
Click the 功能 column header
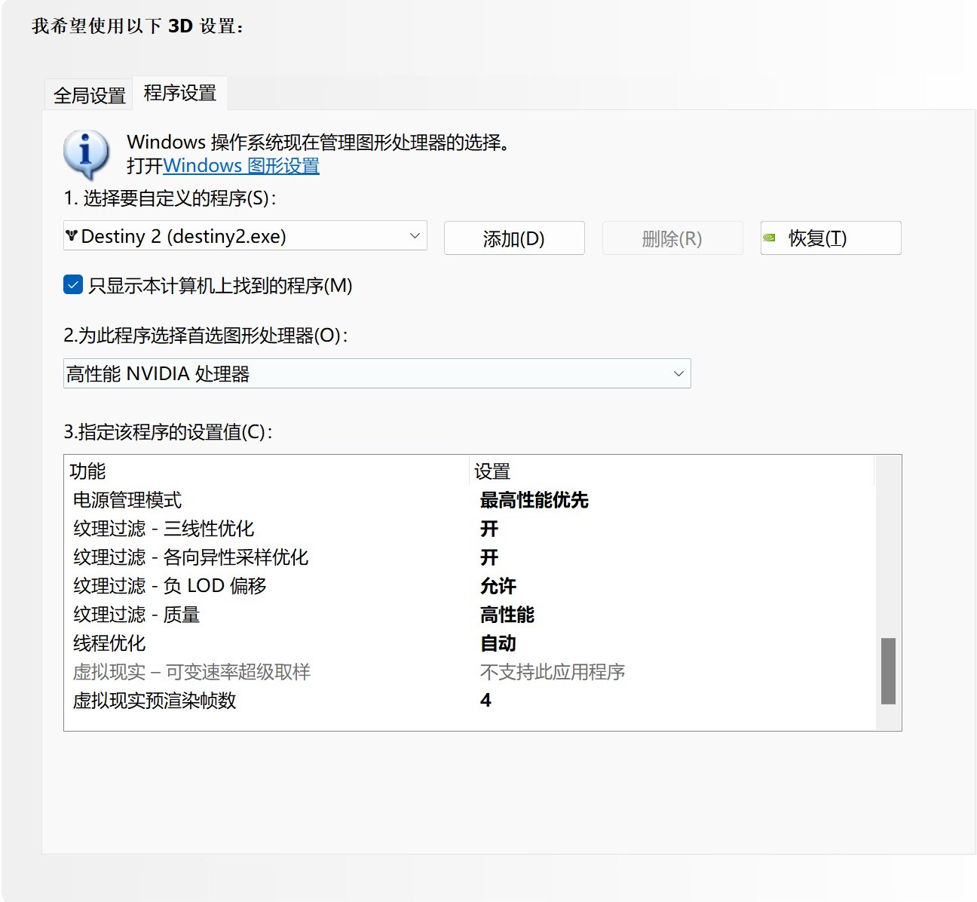click(268, 471)
